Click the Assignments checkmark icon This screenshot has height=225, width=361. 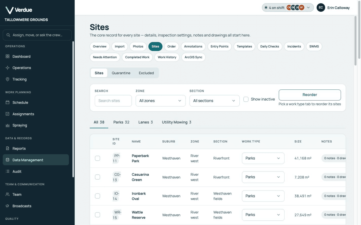8,114
